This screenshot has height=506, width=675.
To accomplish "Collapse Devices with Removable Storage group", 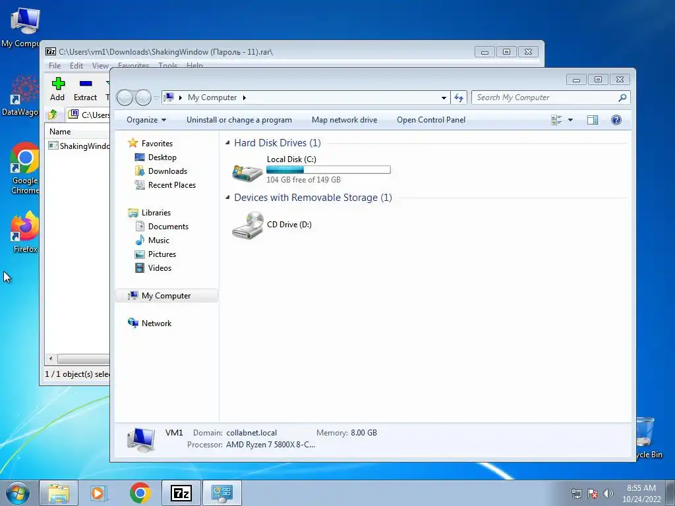I will (x=227, y=198).
